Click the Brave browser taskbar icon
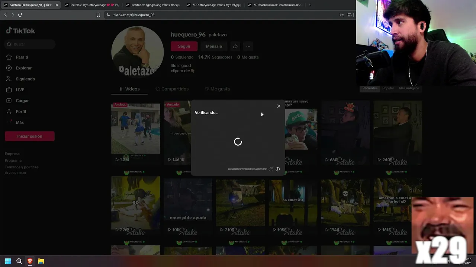The image size is (476, 267). click(30, 261)
